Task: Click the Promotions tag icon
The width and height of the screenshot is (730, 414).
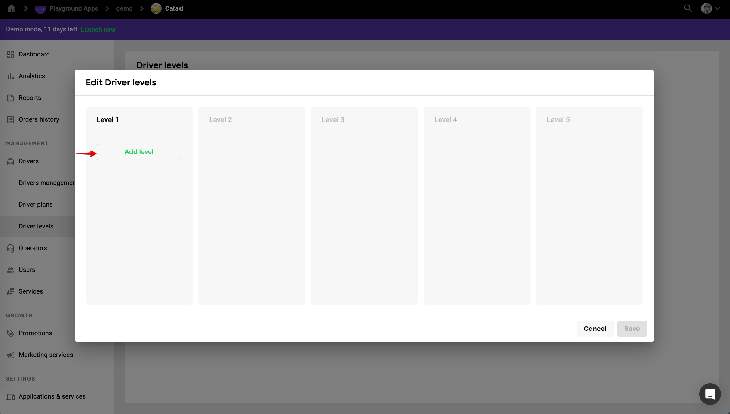Action: click(x=11, y=333)
